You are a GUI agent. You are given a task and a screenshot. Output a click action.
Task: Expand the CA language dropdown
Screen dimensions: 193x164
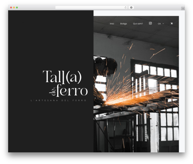coord(161,24)
